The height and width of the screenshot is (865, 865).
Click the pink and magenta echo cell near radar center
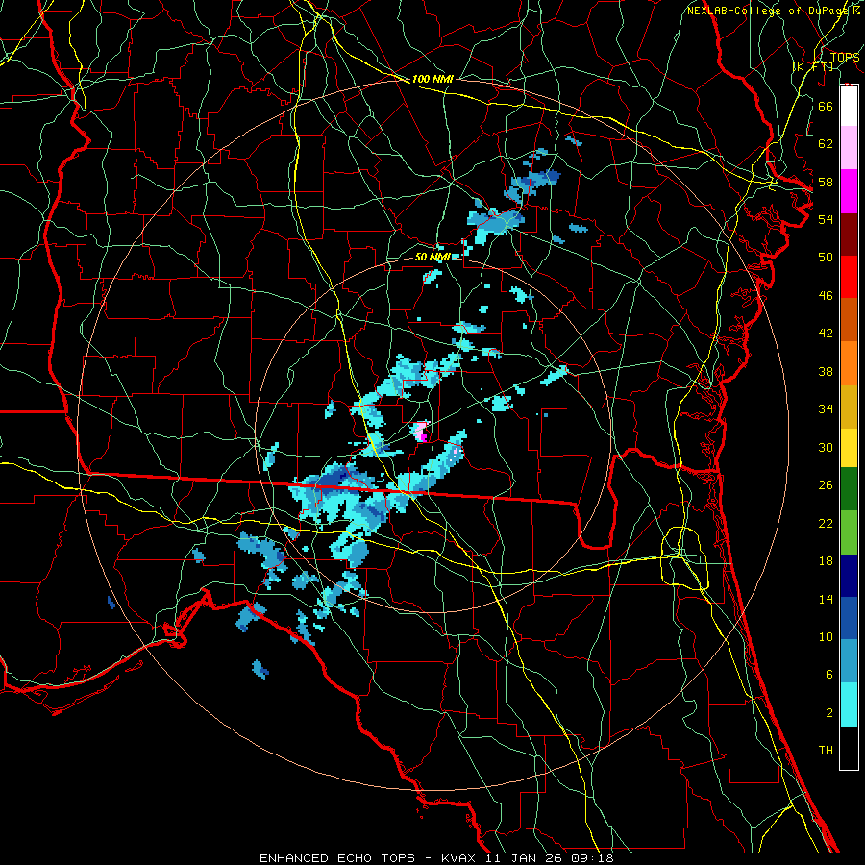421,432
